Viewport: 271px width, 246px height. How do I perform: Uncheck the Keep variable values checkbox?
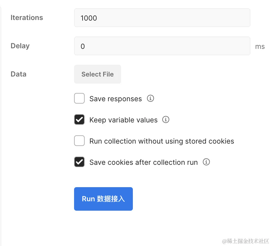(79, 120)
